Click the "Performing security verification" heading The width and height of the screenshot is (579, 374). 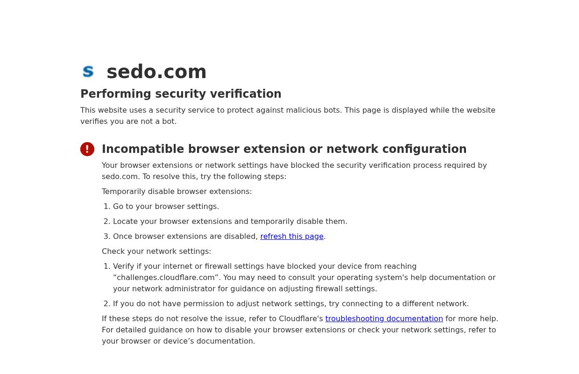click(x=181, y=94)
